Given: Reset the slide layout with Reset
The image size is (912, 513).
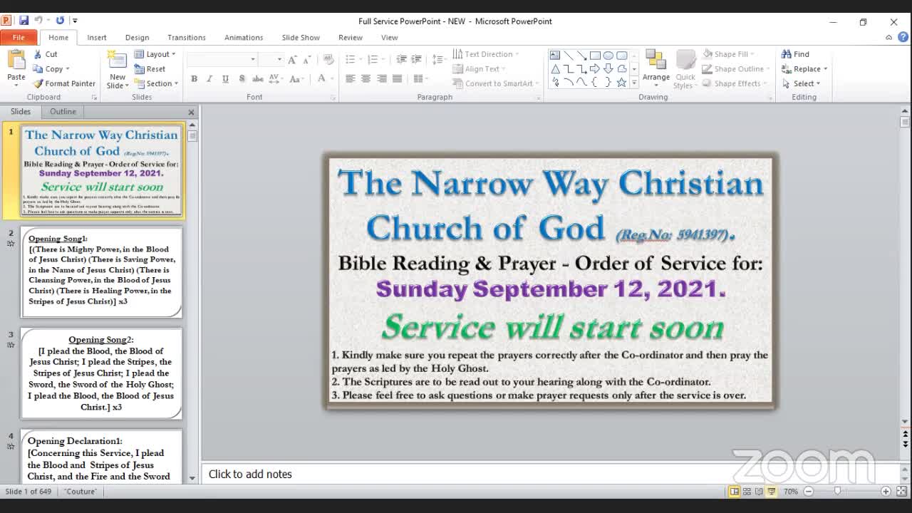Looking at the screenshot, I should click(x=150, y=69).
